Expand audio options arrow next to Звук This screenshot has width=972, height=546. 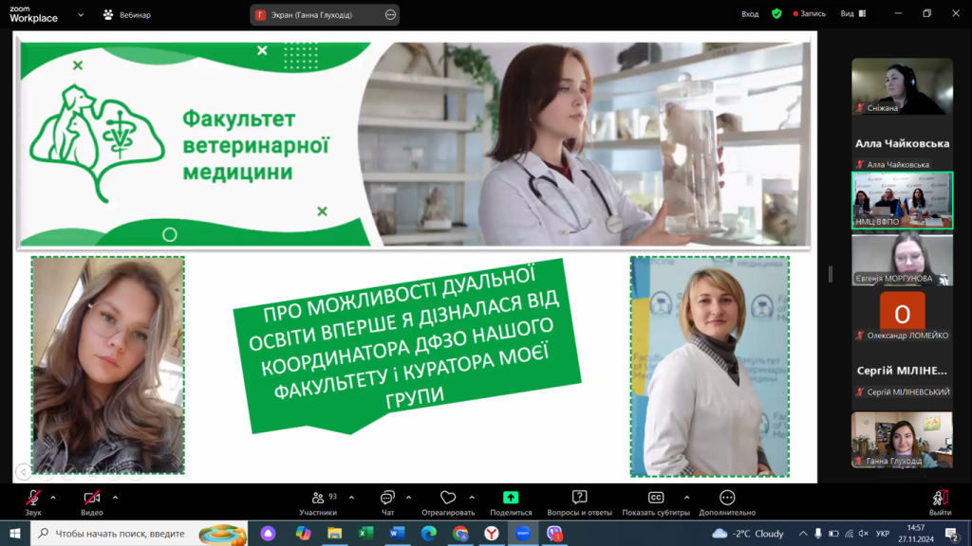click(53, 497)
